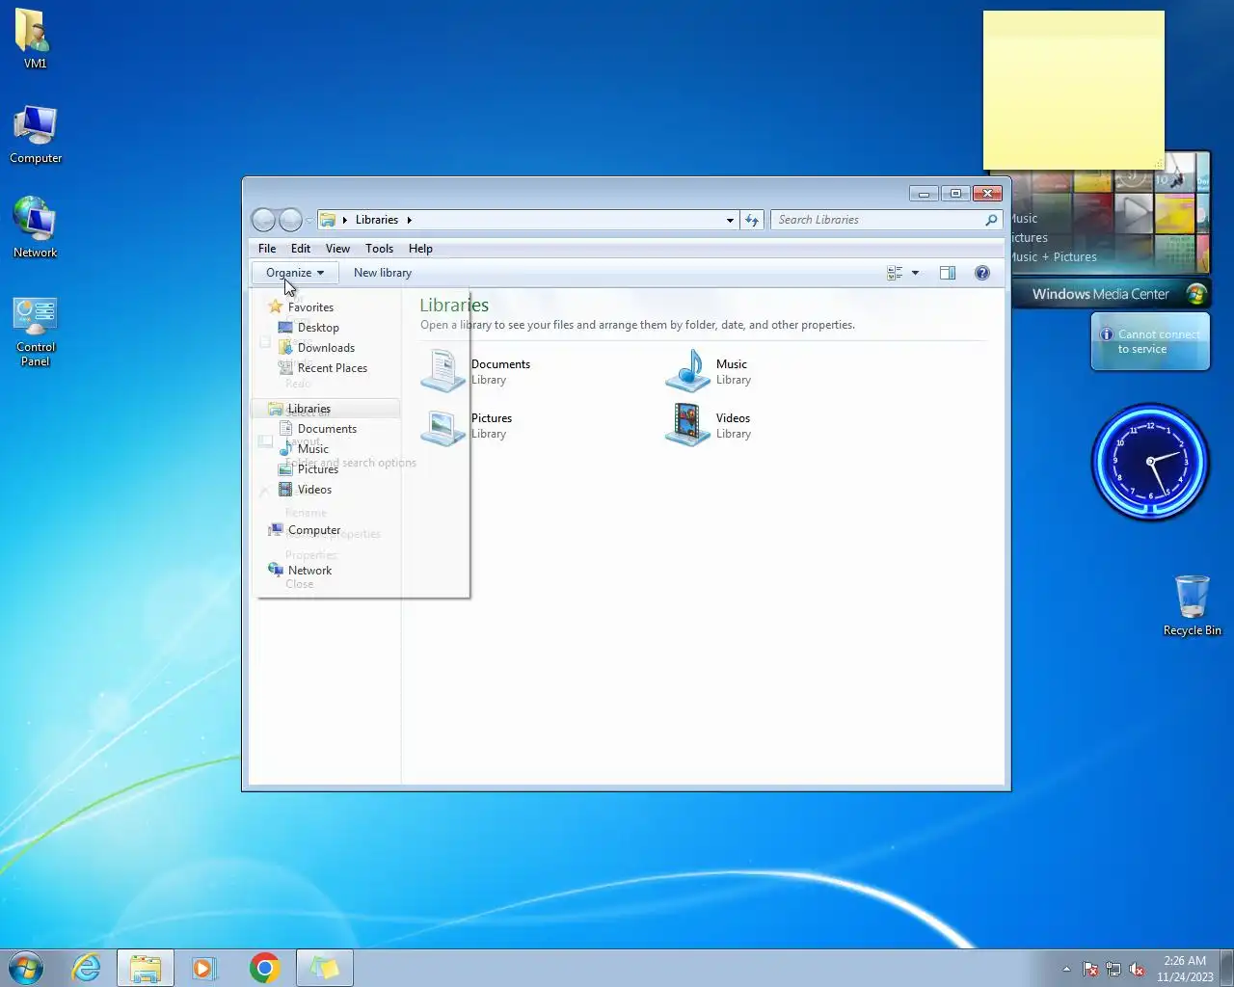Launch Internet Explorer from taskbar
The height and width of the screenshot is (987, 1234).
(87, 968)
